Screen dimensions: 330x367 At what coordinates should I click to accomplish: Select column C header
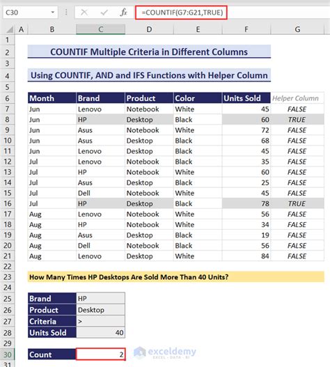coord(101,30)
